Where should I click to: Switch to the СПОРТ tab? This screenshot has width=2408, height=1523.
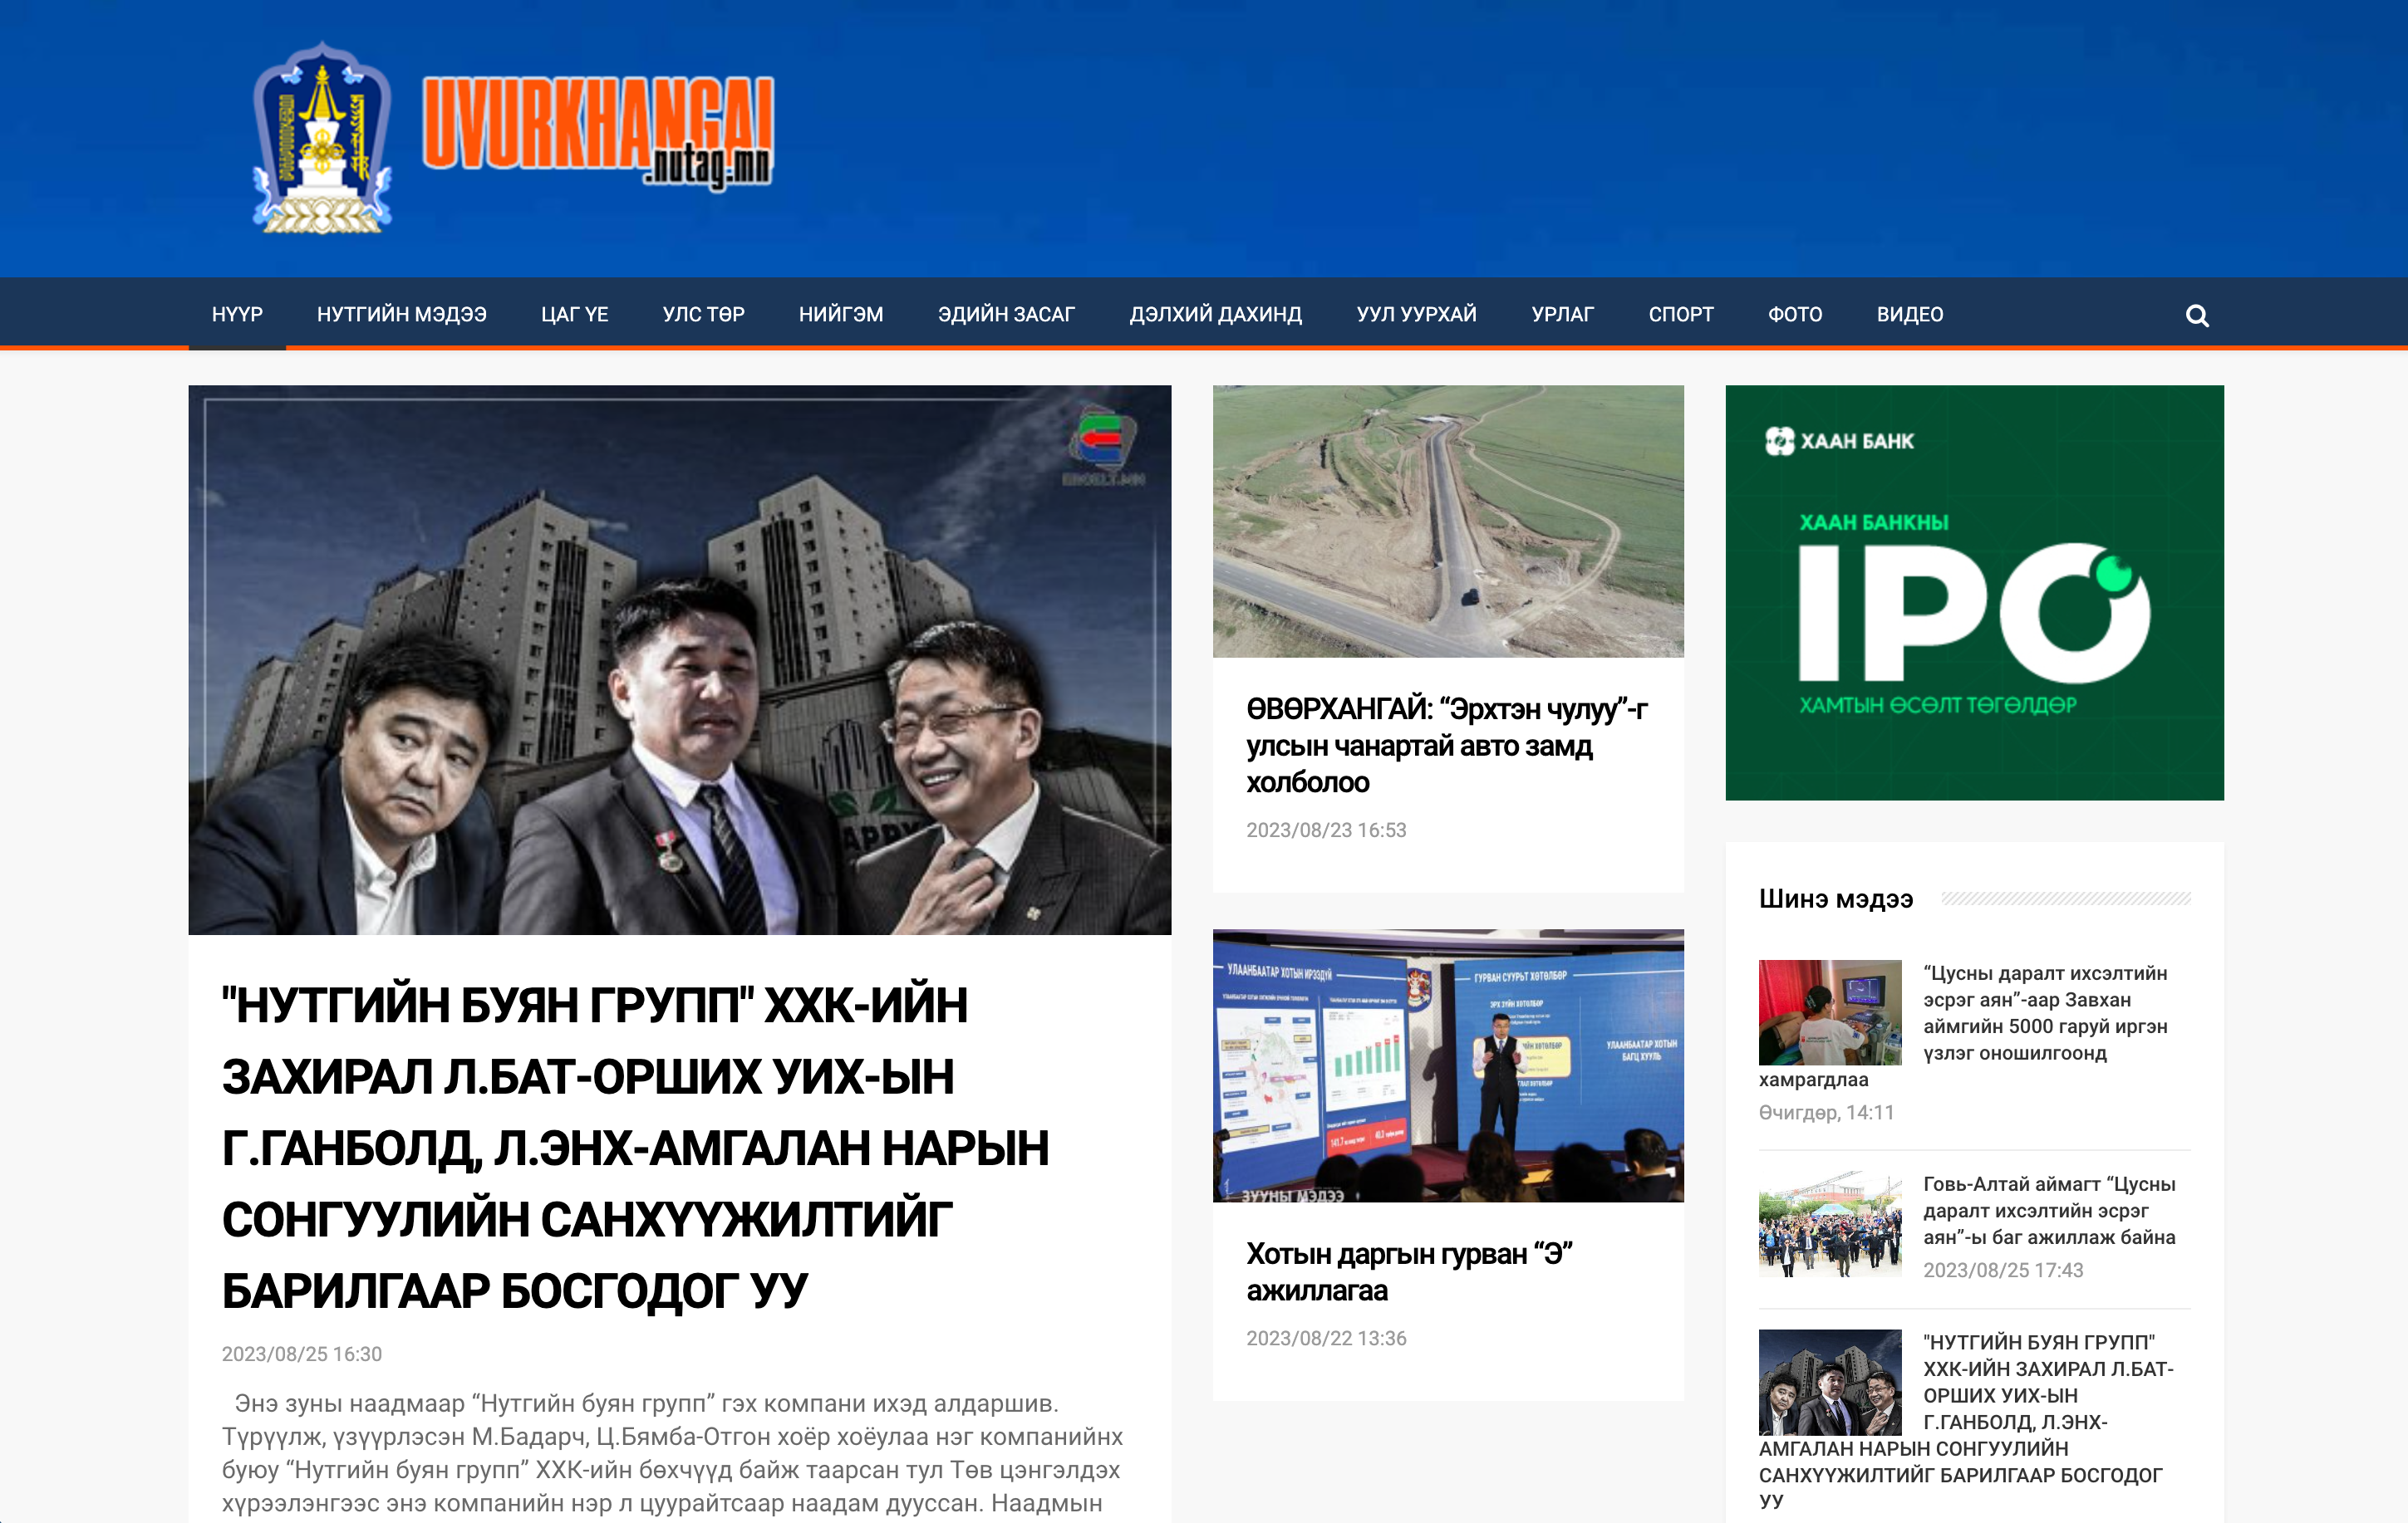click(x=1681, y=313)
